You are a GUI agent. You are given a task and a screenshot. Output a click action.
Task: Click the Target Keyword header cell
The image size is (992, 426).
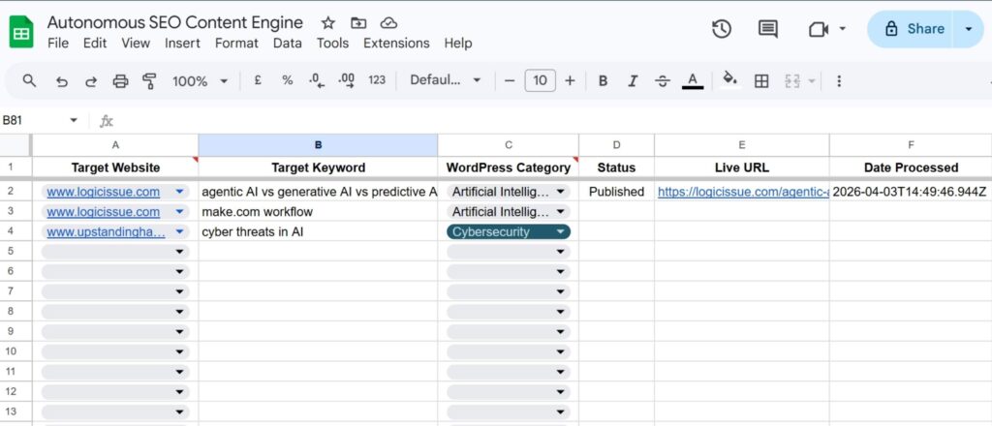(x=318, y=167)
